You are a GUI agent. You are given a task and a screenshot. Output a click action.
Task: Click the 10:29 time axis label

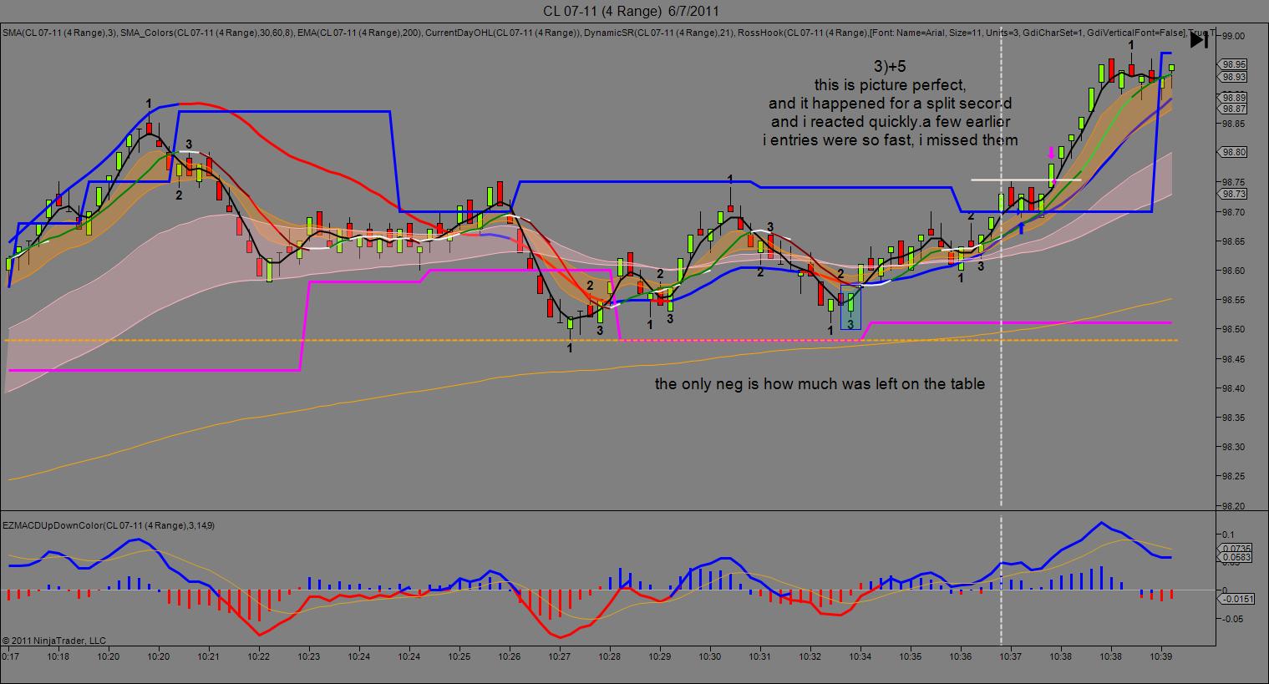(x=660, y=656)
